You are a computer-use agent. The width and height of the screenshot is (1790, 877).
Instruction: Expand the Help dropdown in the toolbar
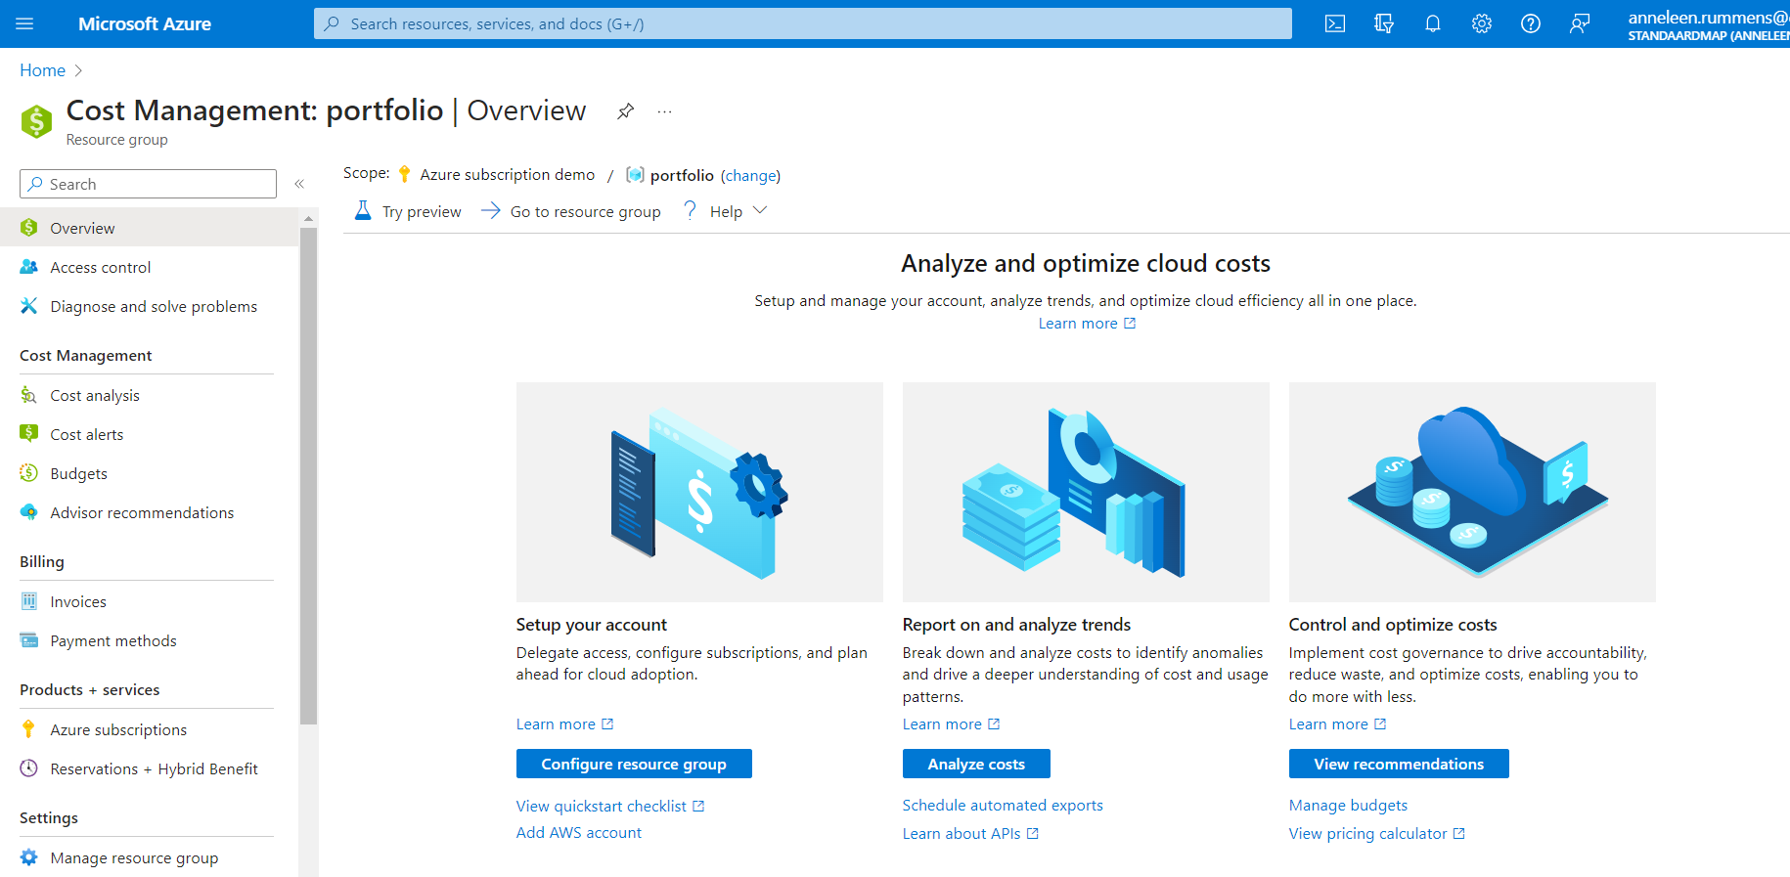(726, 211)
